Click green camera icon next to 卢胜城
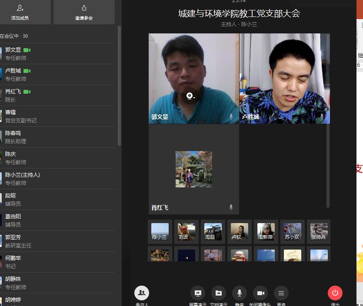The image size is (363, 306). click(27, 71)
